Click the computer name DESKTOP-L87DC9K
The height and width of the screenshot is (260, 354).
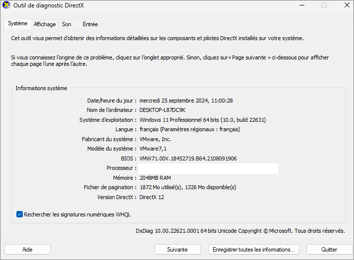click(x=162, y=110)
